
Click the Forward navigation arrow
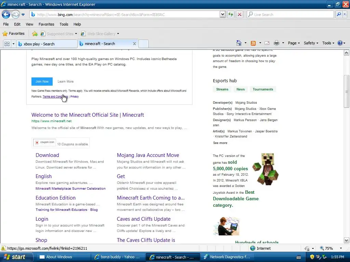tap(15, 15)
